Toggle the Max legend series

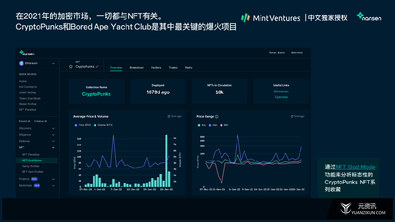coord(213,125)
